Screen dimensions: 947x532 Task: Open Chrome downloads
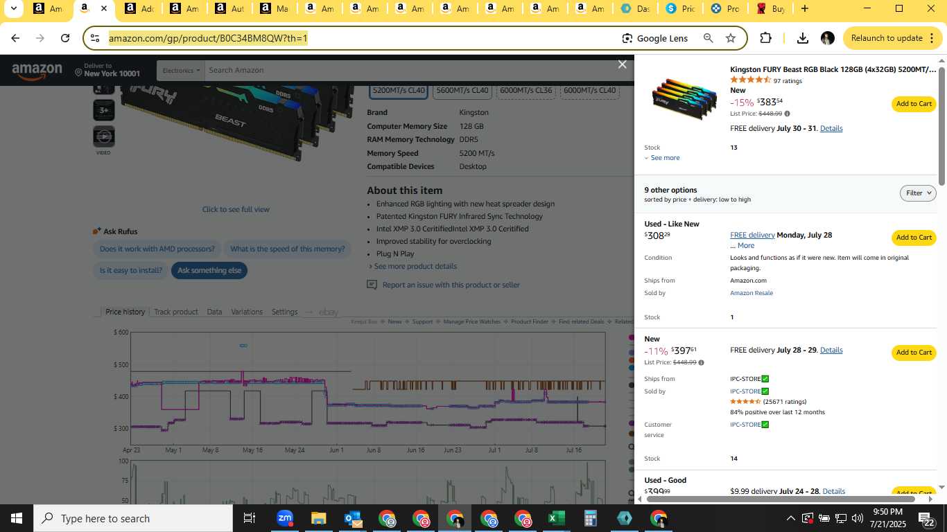[x=803, y=38]
